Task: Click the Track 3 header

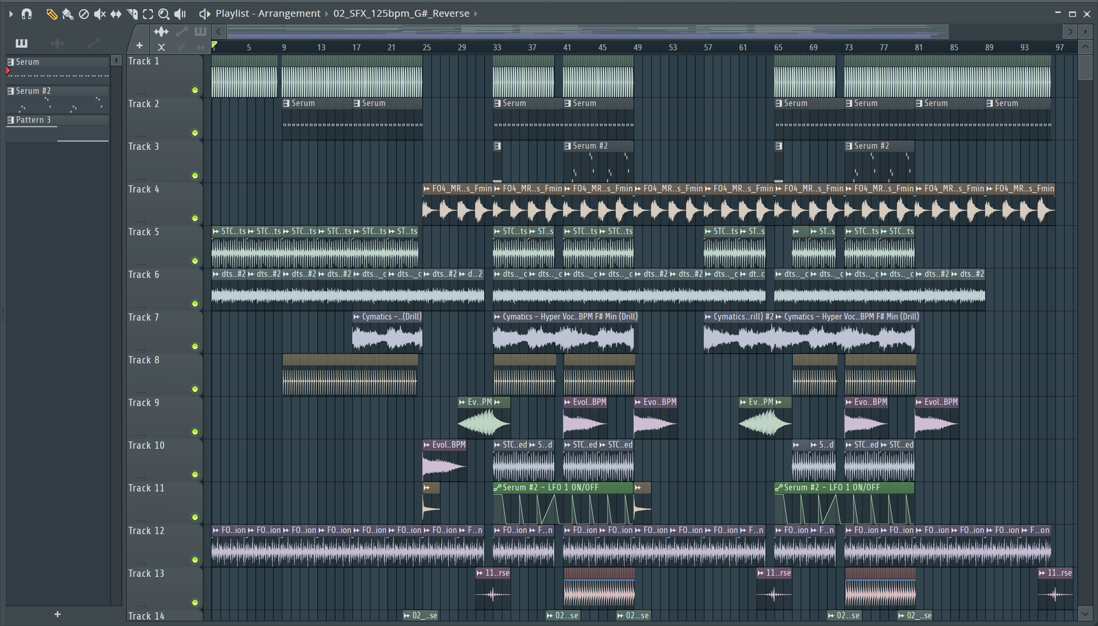Action: (165, 161)
